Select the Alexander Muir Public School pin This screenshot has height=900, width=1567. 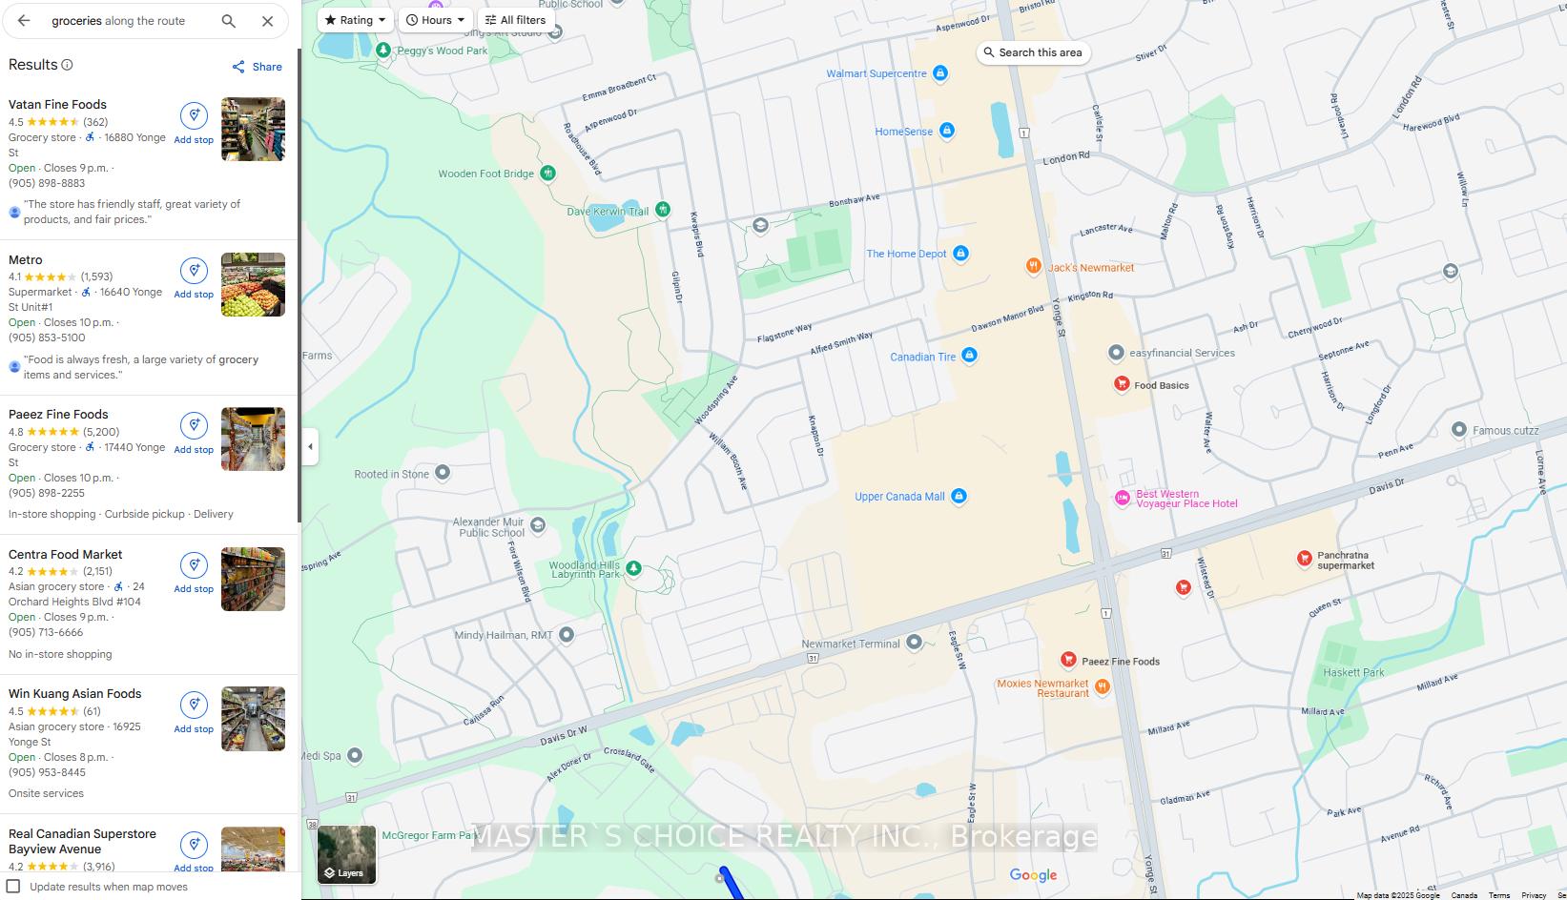[x=538, y=525]
